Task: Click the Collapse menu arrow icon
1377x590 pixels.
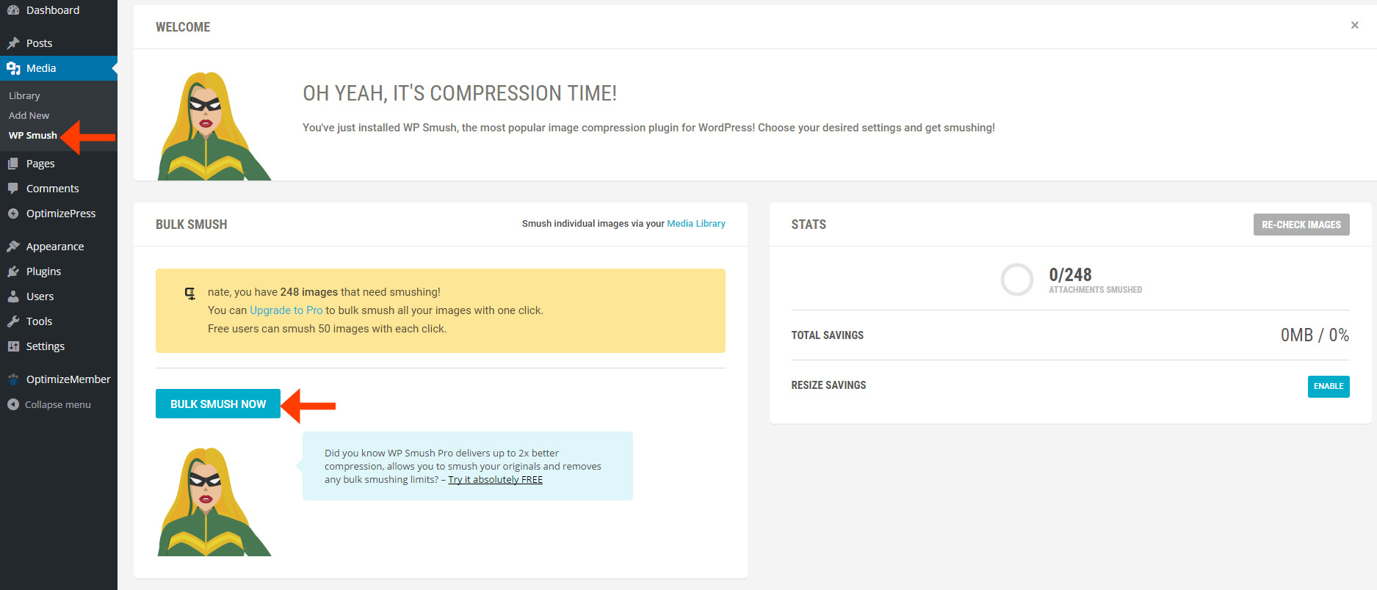Action: point(13,404)
